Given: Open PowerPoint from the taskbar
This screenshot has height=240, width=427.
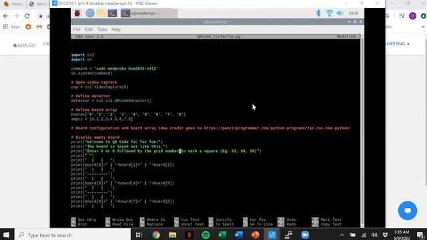Looking at the screenshot, I should [x=256, y=235].
